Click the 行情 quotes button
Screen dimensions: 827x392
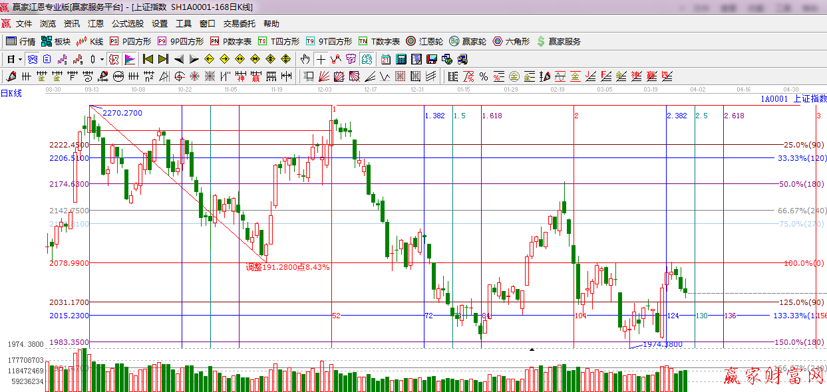(21, 41)
